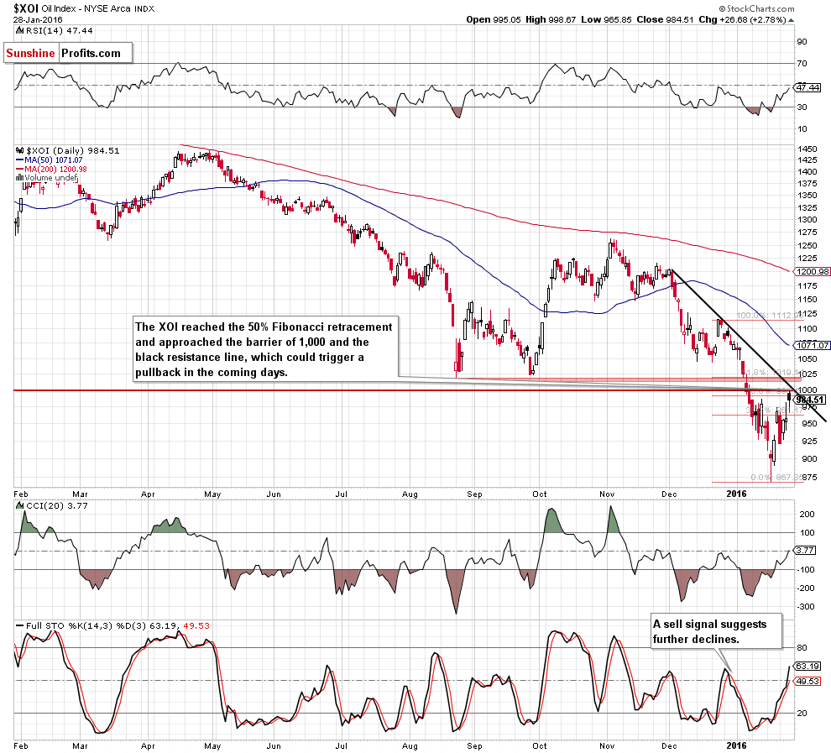Click the CCI -300 axis label
This screenshot has height=753, width=831.
point(806,606)
